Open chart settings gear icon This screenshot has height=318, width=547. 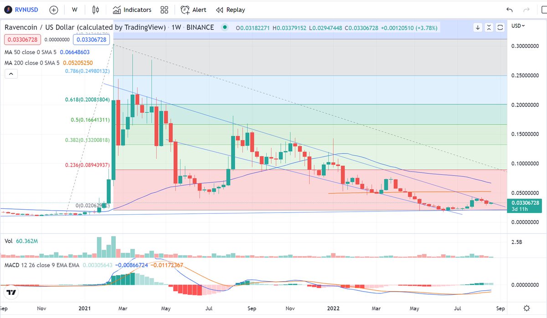point(527,308)
